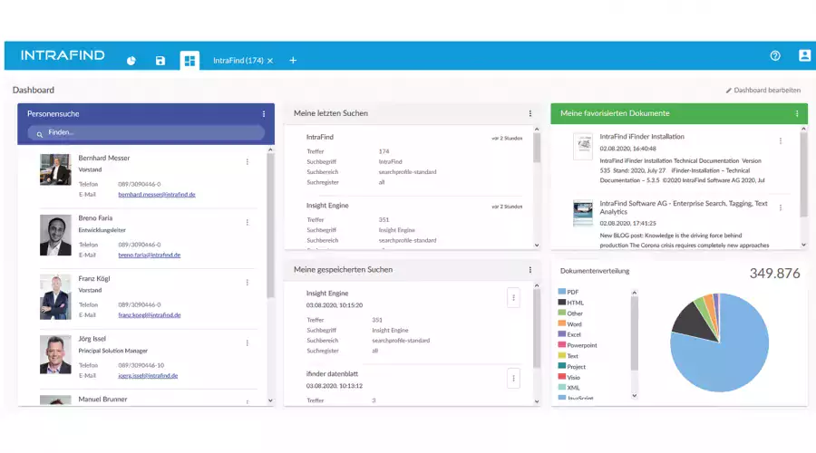Screen dimensions: 816x453
Task: Click the scroll down arrow in the favorites list
Action: pos(803,245)
